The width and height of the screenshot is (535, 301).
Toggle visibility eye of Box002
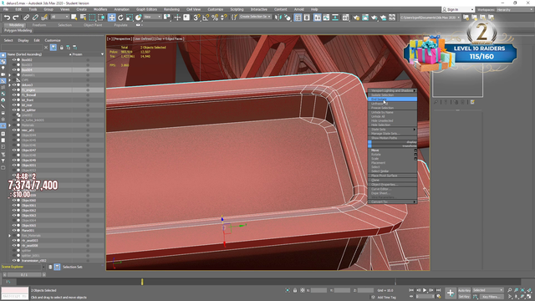(x=14, y=59)
